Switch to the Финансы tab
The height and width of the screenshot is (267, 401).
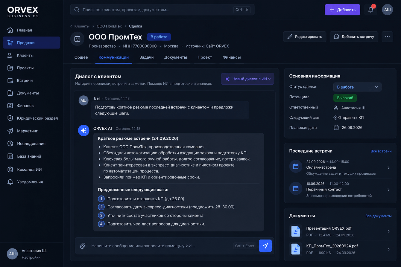pyautogui.click(x=232, y=57)
